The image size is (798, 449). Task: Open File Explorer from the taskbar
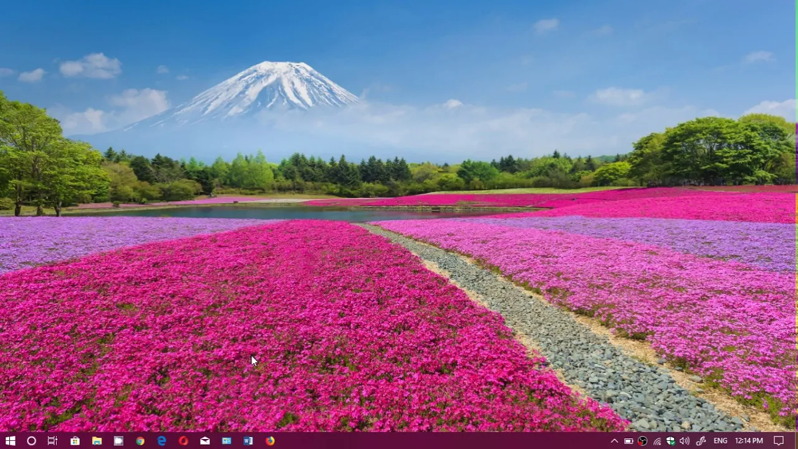click(x=97, y=441)
